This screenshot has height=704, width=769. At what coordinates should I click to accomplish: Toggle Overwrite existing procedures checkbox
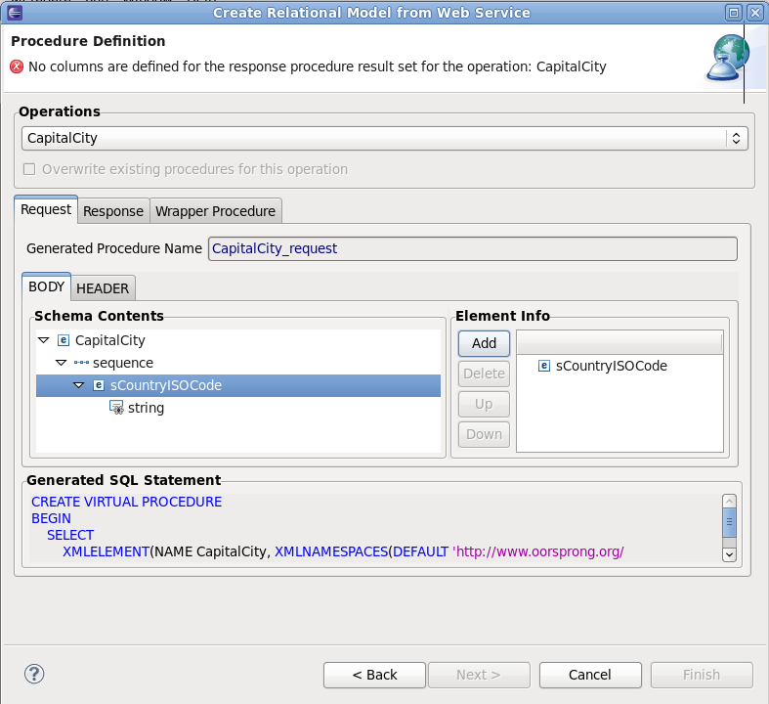coord(29,169)
